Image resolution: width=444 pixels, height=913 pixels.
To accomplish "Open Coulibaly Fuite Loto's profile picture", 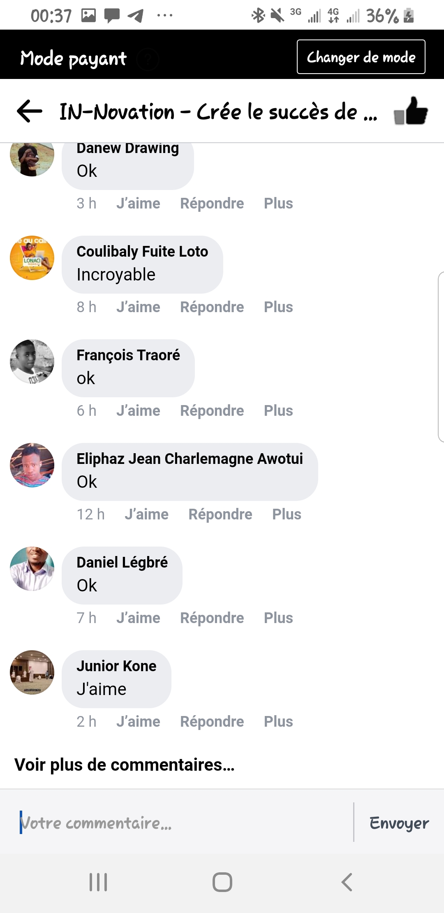I will [32, 258].
